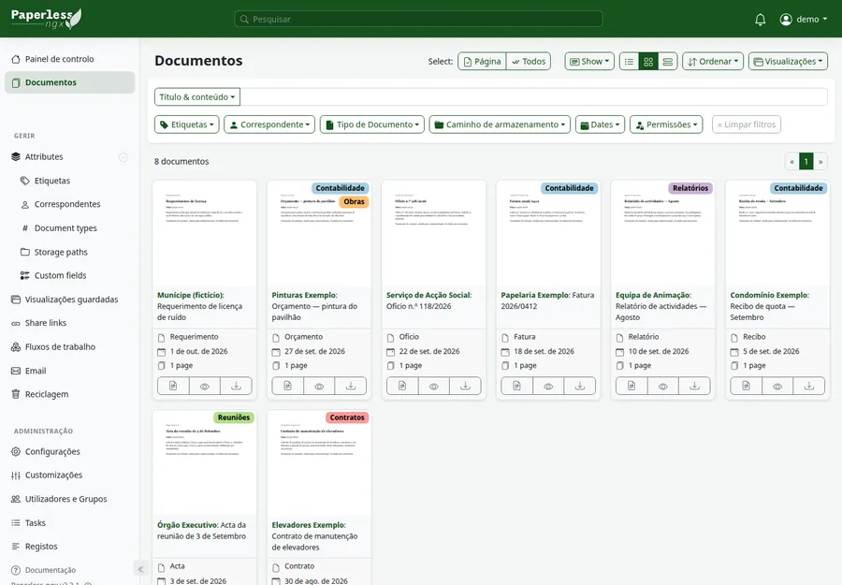Open the Email settings page
The image size is (842, 585).
click(70, 371)
